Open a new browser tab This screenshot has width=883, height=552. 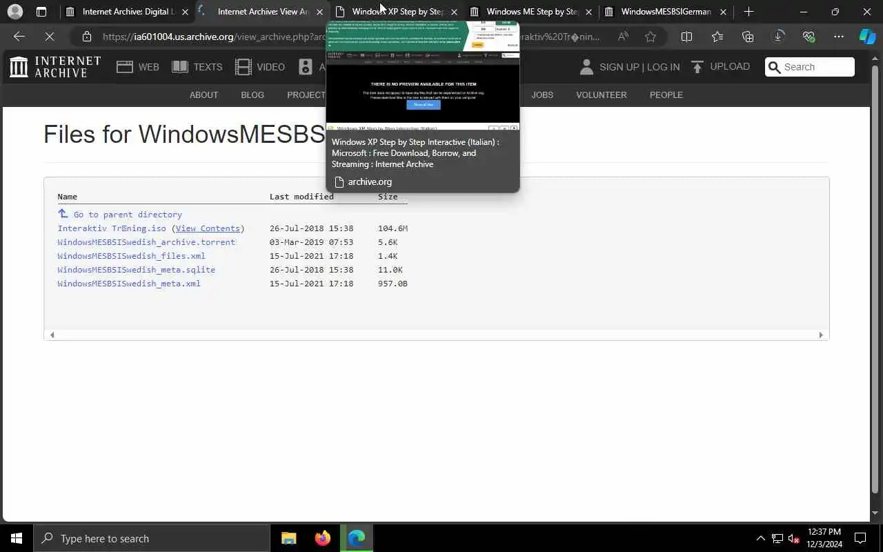(749, 12)
